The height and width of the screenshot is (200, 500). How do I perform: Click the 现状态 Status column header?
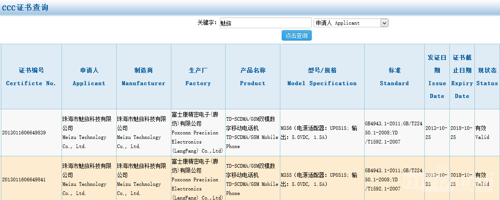tap(487, 77)
